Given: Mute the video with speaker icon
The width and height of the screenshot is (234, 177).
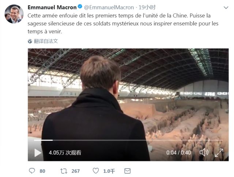Looking at the screenshot, I should pos(204,153).
